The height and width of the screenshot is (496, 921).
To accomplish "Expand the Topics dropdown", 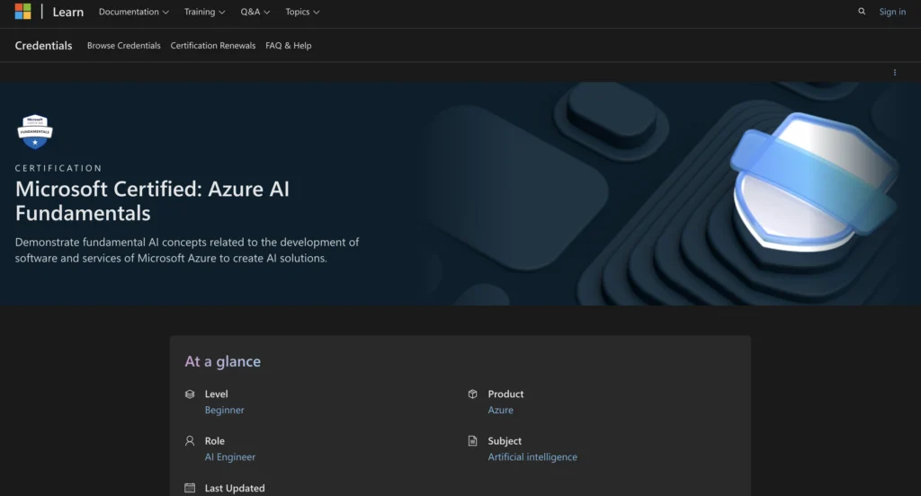I will 302,12.
